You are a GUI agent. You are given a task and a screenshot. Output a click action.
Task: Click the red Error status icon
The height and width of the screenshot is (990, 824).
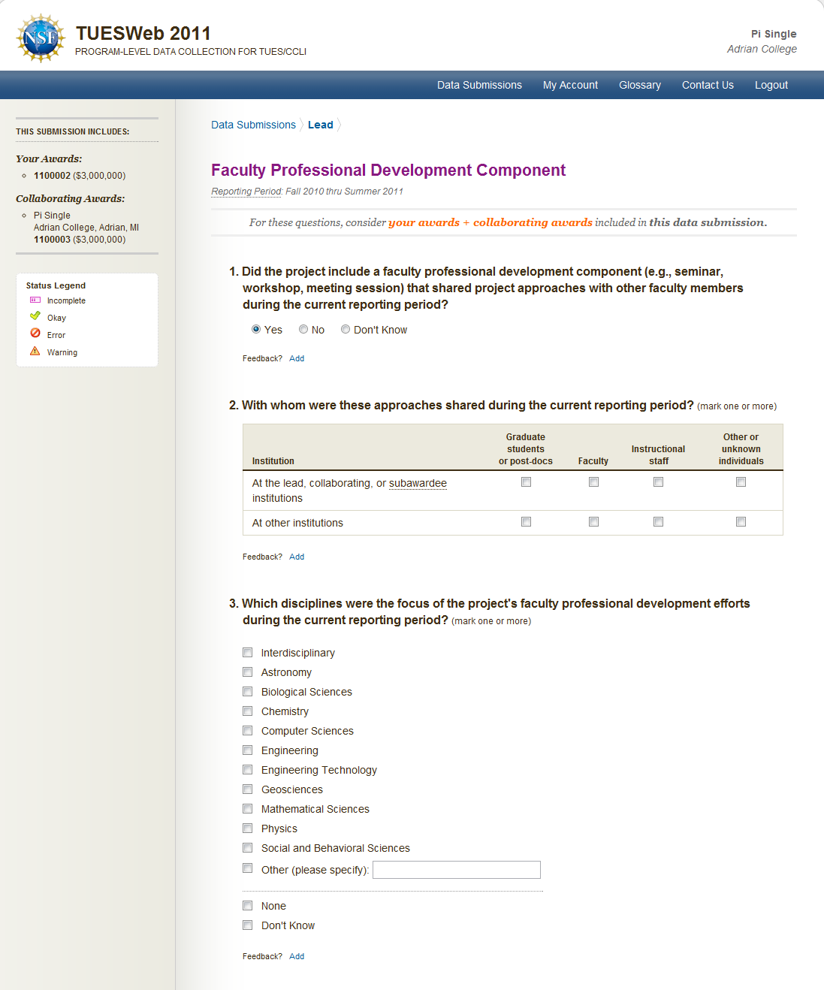35,334
